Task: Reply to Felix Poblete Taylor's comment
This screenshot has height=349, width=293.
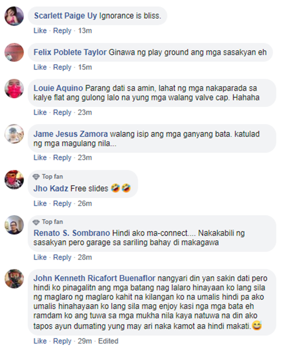Action: pyautogui.click(x=62, y=67)
